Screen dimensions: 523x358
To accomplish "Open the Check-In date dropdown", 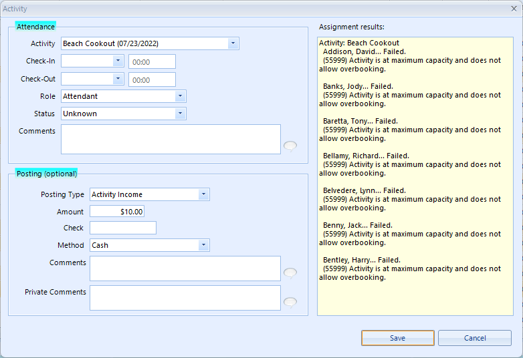I will click(118, 61).
